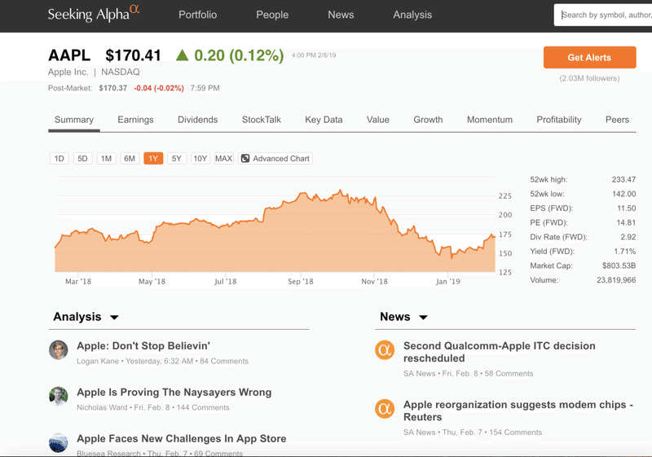Expand the News section dropdown arrow
Viewport: 652px width, 457px height.
point(423,318)
